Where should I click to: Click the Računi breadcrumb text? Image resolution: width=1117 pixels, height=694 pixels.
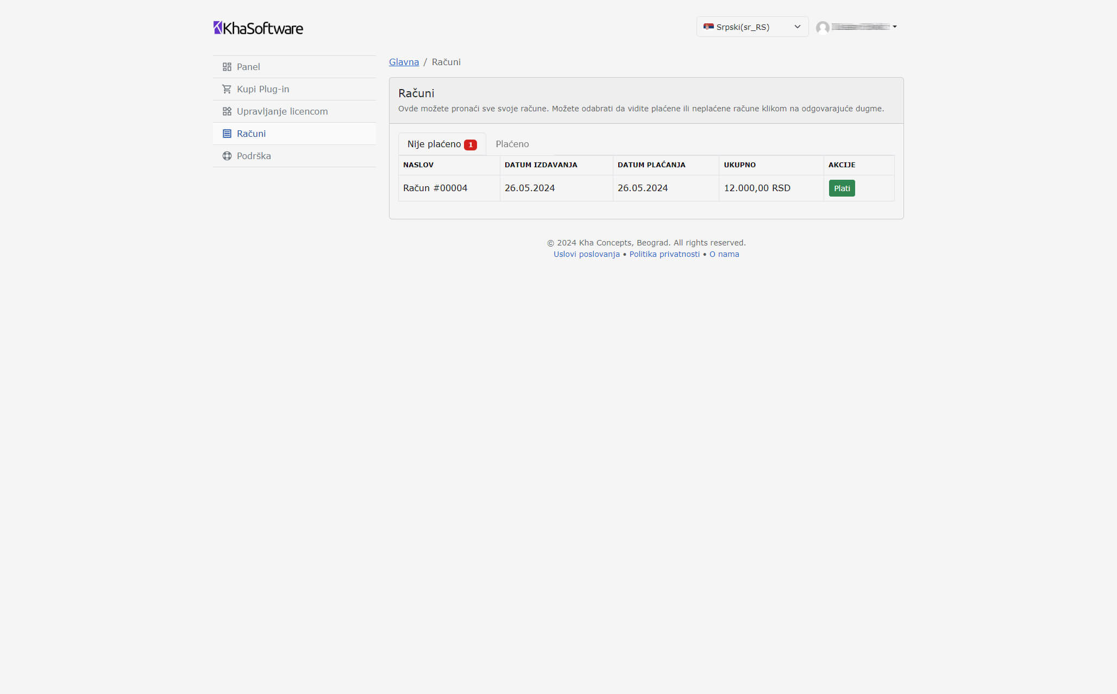click(x=446, y=62)
